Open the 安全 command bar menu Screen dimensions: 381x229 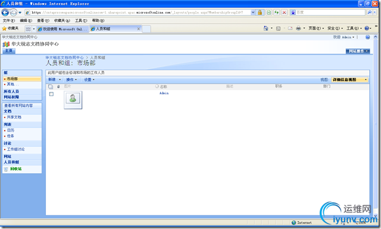(335, 28)
